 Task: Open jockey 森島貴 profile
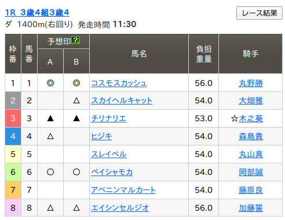tap(251, 136)
